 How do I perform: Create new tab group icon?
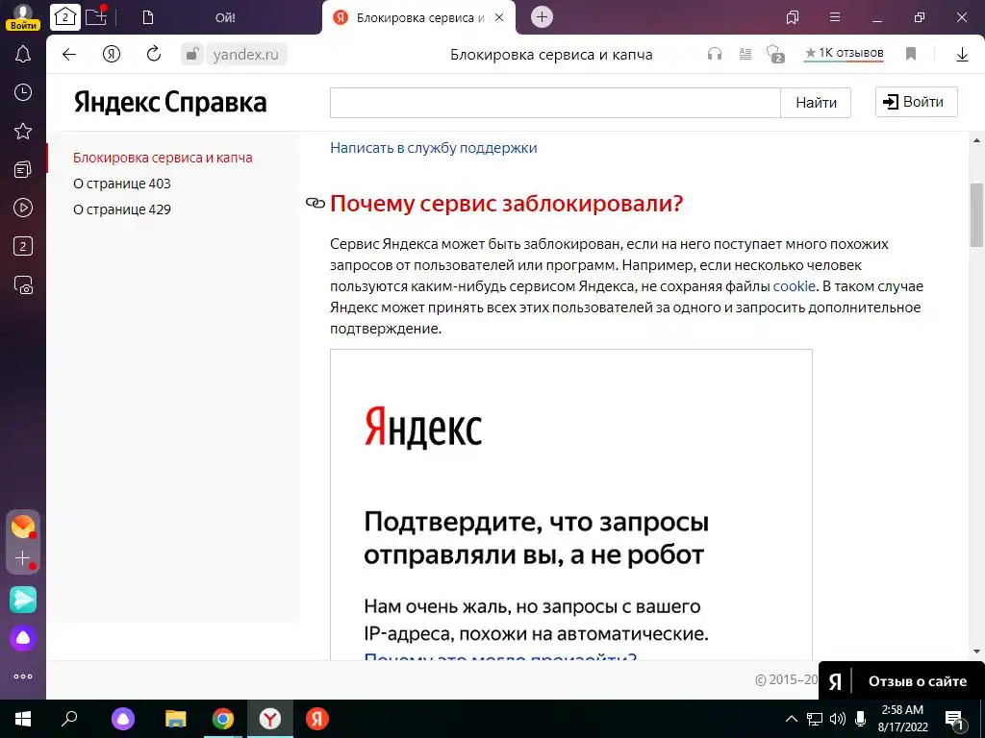click(96, 16)
